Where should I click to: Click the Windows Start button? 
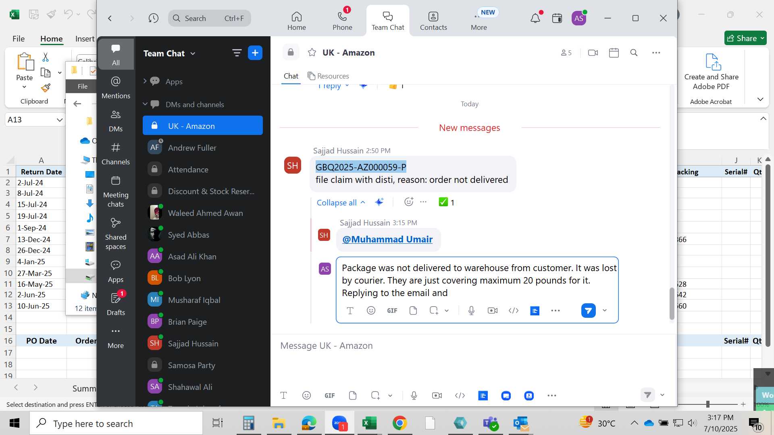tap(15, 423)
